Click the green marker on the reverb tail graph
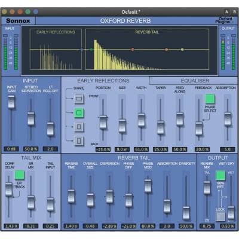This screenshot has width=239, height=239. pyautogui.click(x=91, y=49)
